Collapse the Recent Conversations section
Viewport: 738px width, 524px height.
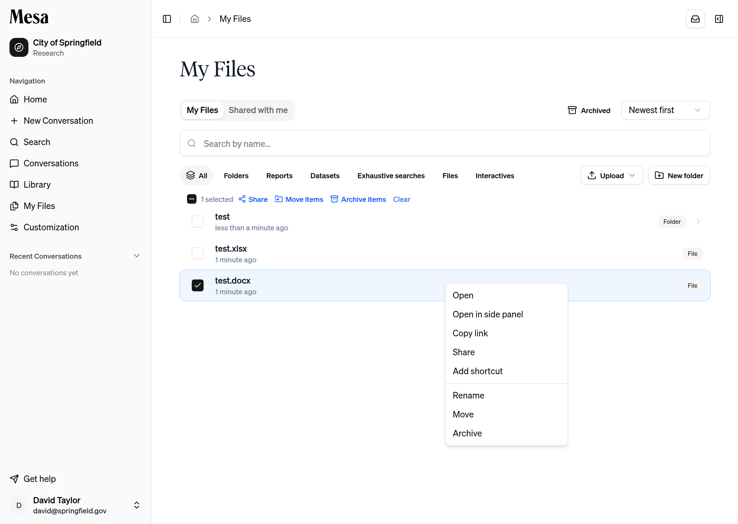point(136,256)
